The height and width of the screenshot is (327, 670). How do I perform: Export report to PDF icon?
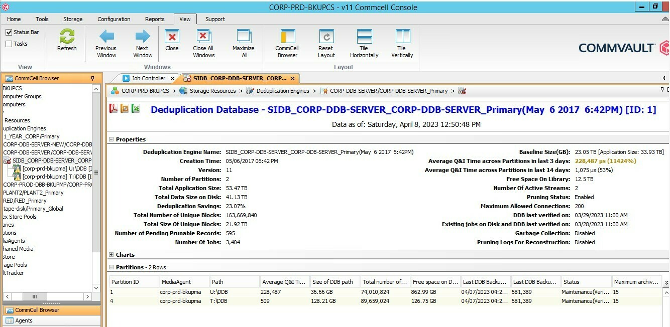(x=114, y=108)
